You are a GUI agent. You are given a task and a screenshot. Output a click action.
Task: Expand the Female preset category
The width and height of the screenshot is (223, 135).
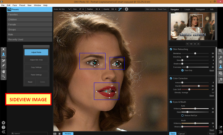tap(30, 24)
